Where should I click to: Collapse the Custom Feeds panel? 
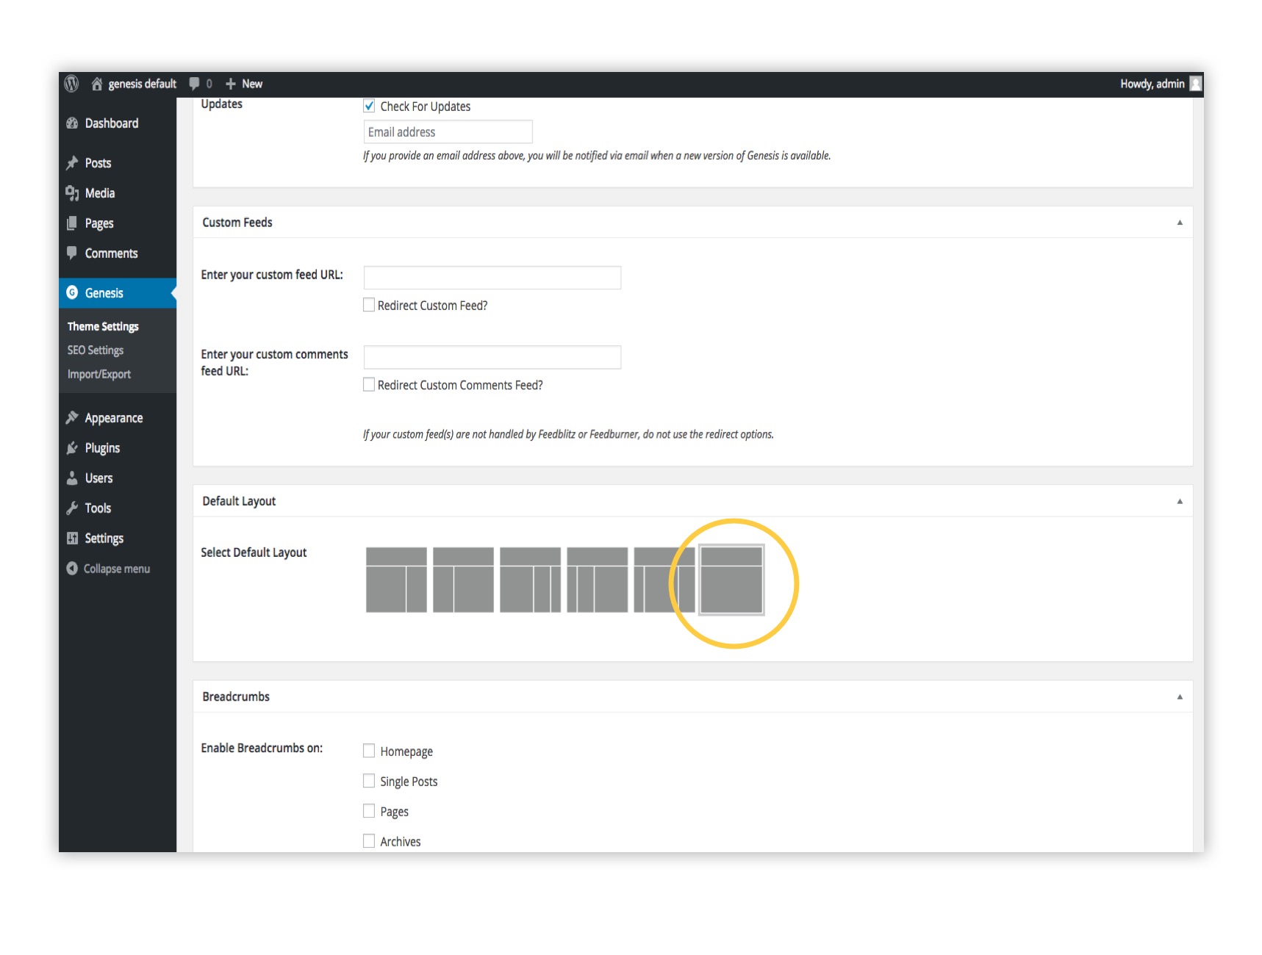(x=1180, y=222)
